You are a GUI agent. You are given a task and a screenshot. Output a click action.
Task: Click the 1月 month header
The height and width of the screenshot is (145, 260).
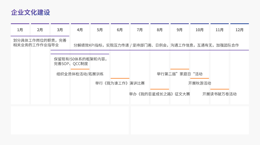pos(20,30)
